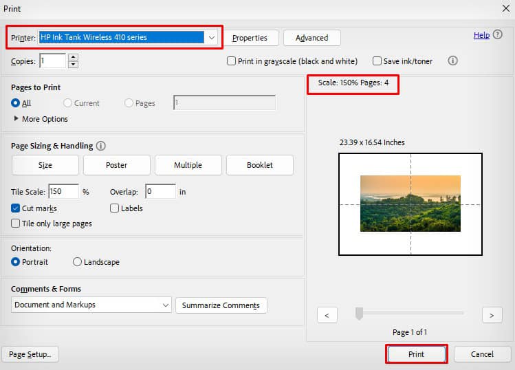The height and width of the screenshot is (370, 515).
Task: Select the Landscape orientation radio button
Action: click(77, 262)
